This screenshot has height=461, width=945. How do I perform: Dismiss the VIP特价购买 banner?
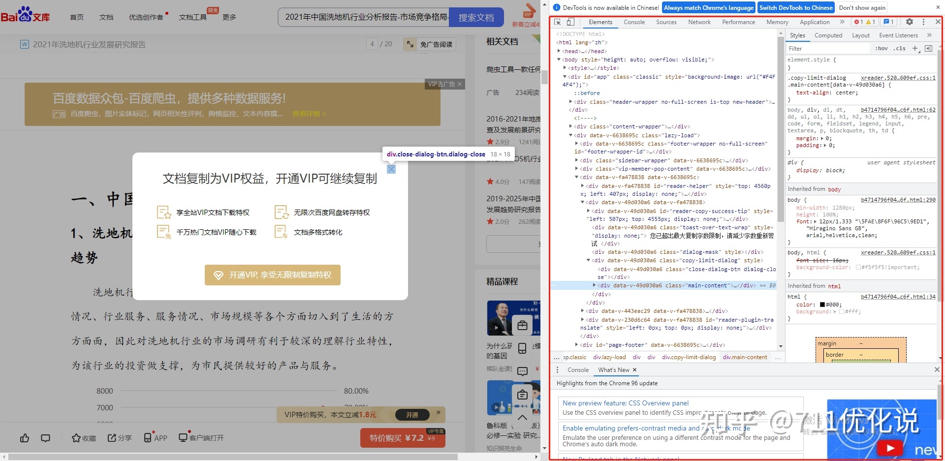pyautogui.click(x=439, y=412)
